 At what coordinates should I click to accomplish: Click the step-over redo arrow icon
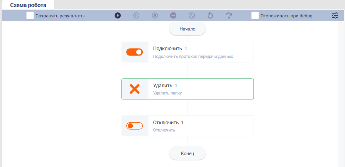[229, 16]
